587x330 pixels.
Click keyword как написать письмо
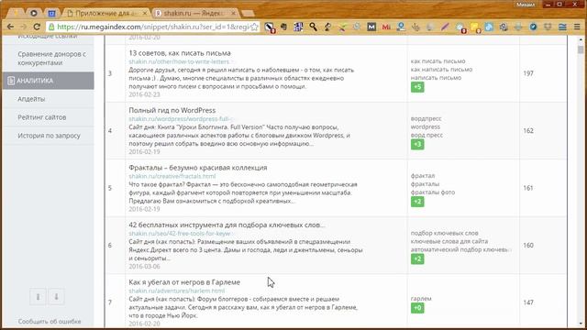pos(441,70)
